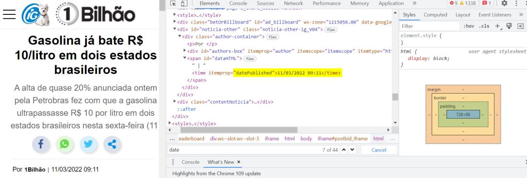Open the drawer three-dot menu
The height and width of the screenshot is (178, 527).
tap(173, 162)
